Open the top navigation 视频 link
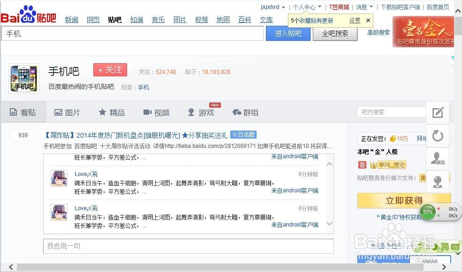The image size is (462, 272). click(x=201, y=20)
